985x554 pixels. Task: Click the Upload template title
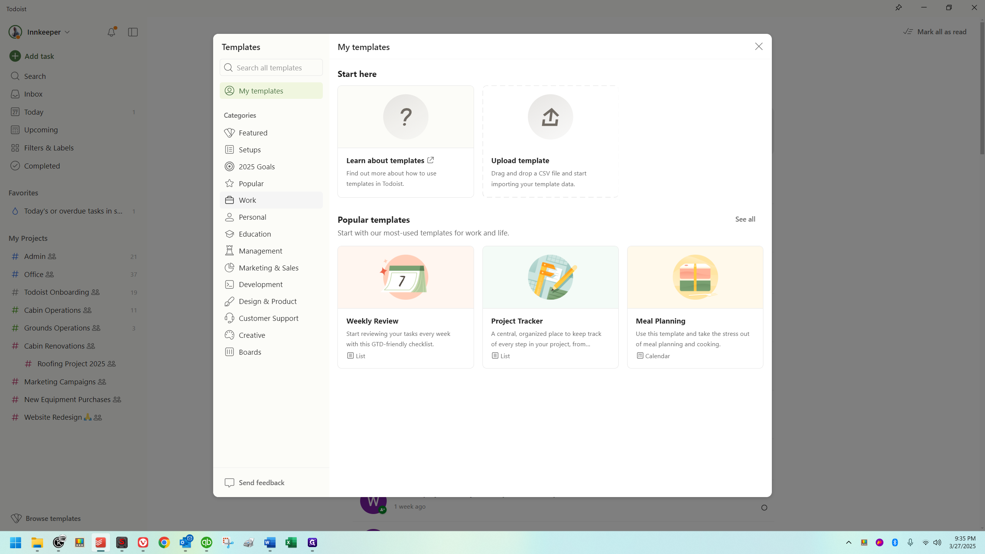(x=520, y=160)
